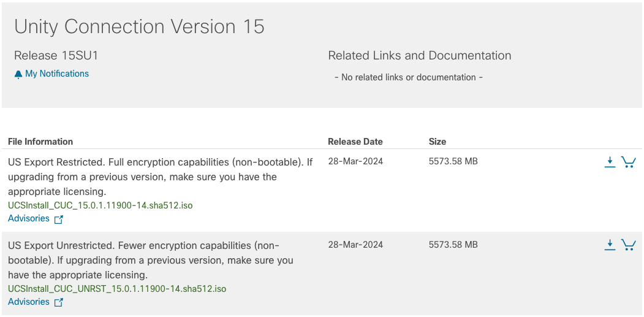The width and height of the screenshot is (644, 317).
Task: Open Advisories for the UNRST file
Action: click(x=29, y=302)
